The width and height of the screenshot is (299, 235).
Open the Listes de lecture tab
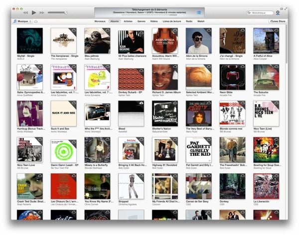pyautogui.click(x=171, y=21)
